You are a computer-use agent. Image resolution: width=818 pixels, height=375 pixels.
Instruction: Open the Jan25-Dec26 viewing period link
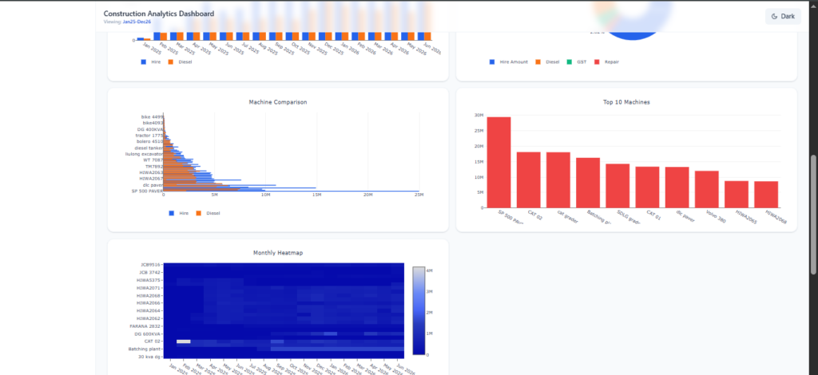coord(136,22)
